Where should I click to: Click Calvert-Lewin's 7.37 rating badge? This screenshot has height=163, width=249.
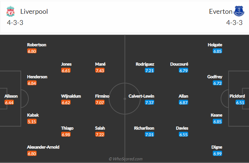tap(149, 102)
